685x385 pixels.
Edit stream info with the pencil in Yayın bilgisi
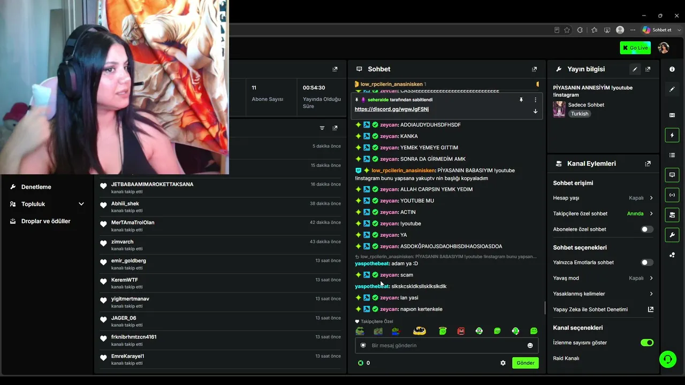635,69
